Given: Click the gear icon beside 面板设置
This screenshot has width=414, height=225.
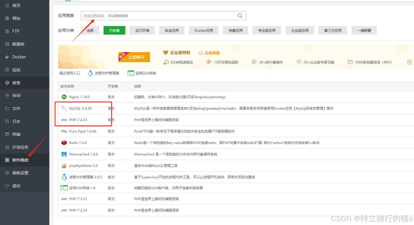Looking at the screenshot, I should [7, 173].
